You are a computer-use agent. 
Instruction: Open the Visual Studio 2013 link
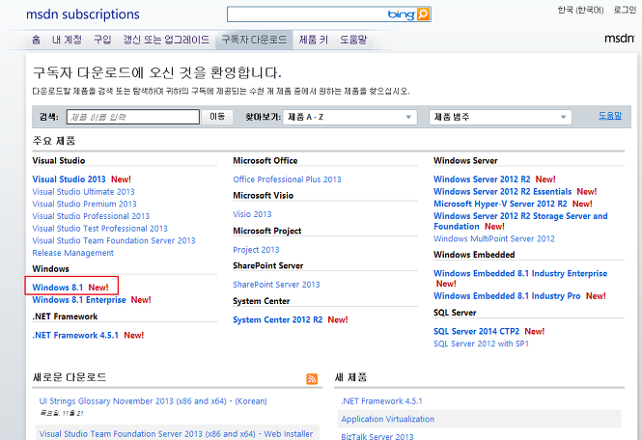(x=69, y=179)
